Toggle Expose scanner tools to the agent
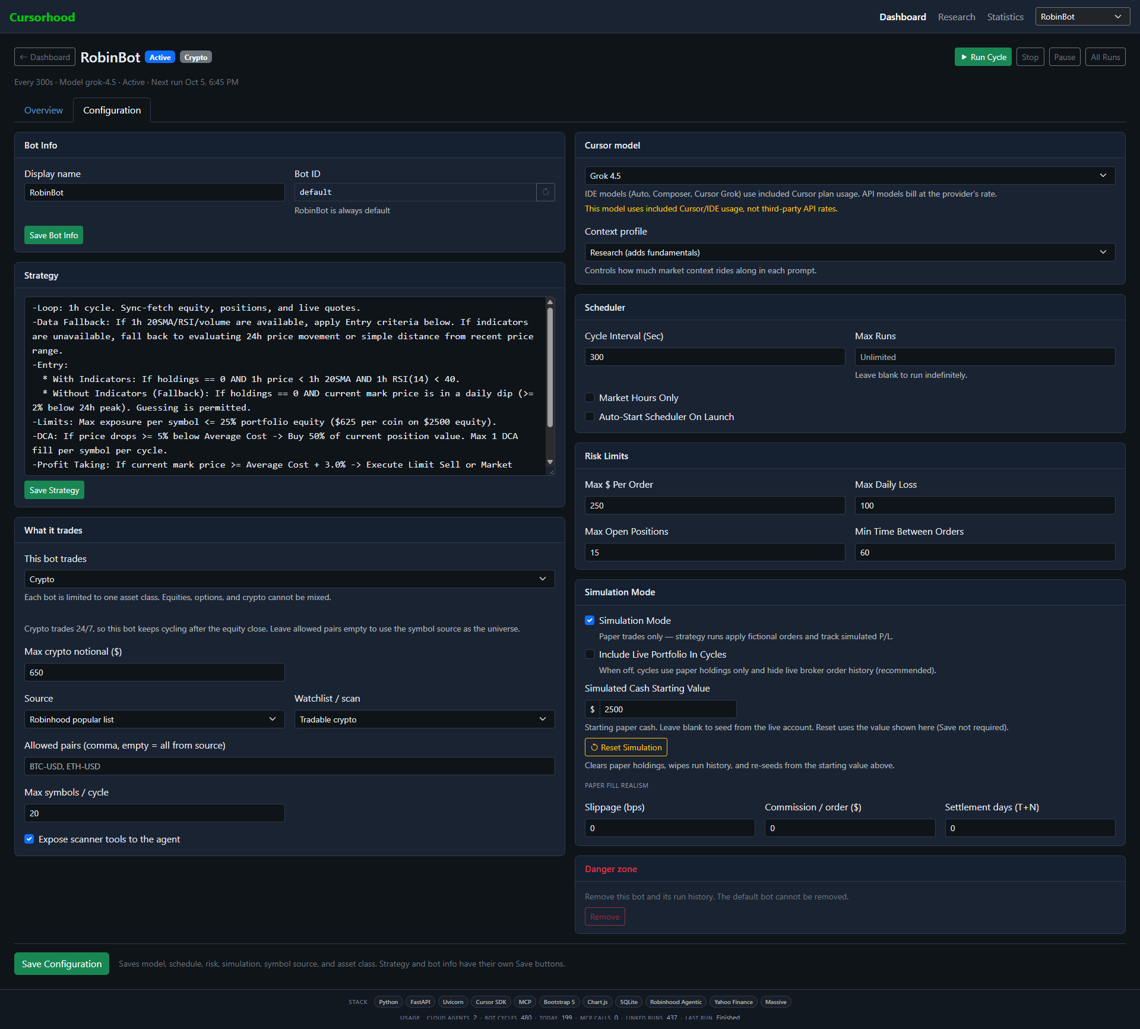Screen dimensions: 1140x1029 coord(29,839)
